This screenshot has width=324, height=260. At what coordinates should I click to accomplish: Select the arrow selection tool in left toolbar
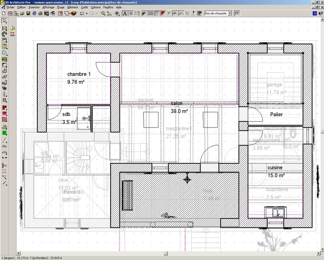click(x=5, y=21)
